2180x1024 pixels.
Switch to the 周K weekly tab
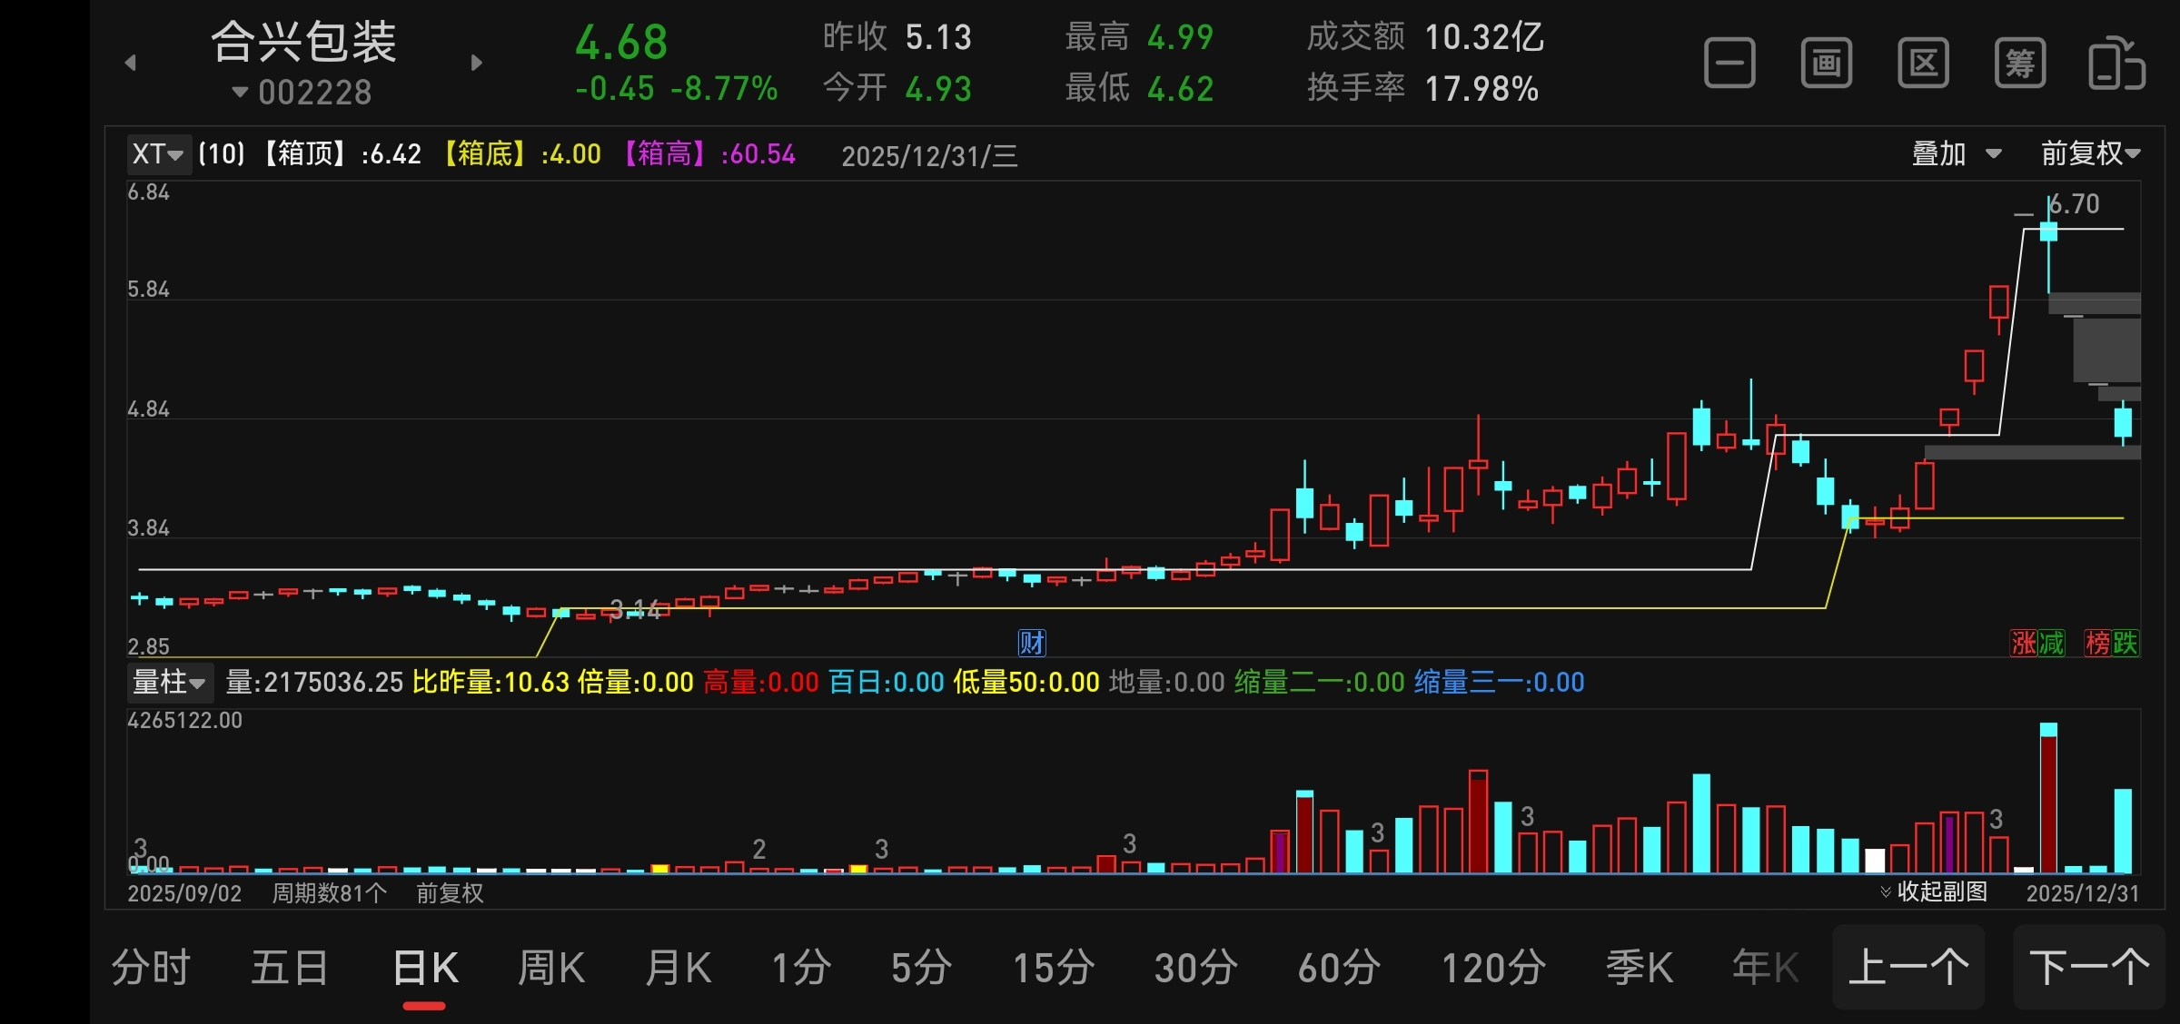point(550,968)
